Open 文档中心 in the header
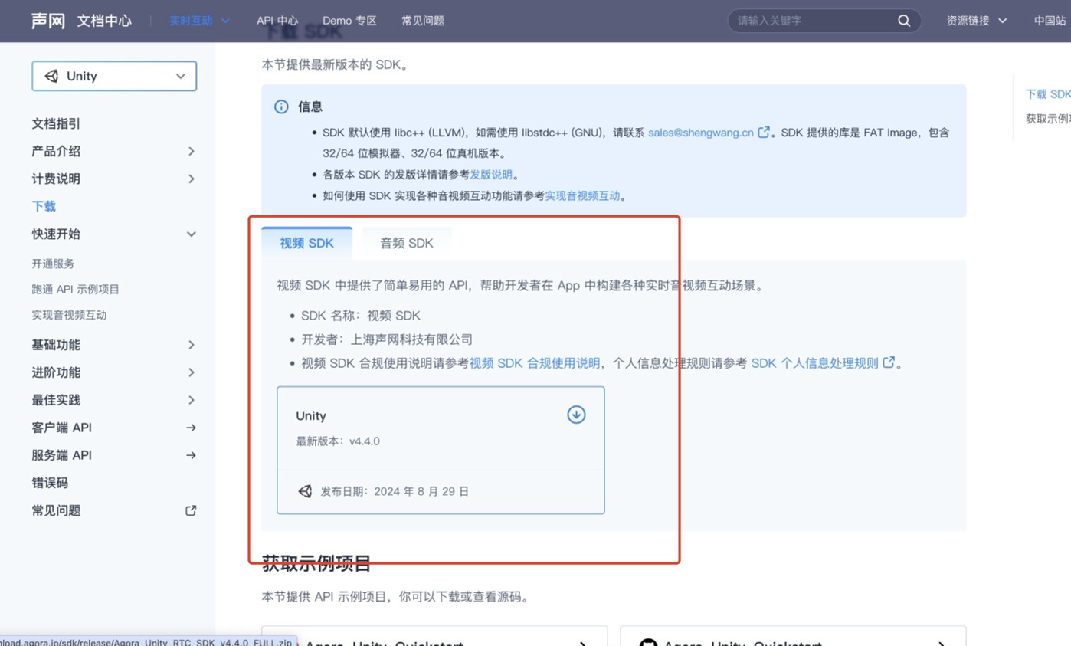 point(104,21)
